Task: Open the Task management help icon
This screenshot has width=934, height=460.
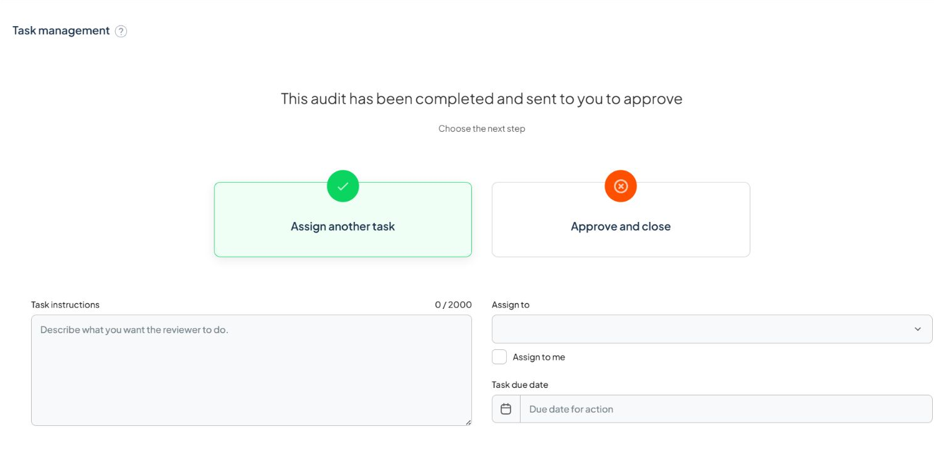Action: click(x=121, y=31)
